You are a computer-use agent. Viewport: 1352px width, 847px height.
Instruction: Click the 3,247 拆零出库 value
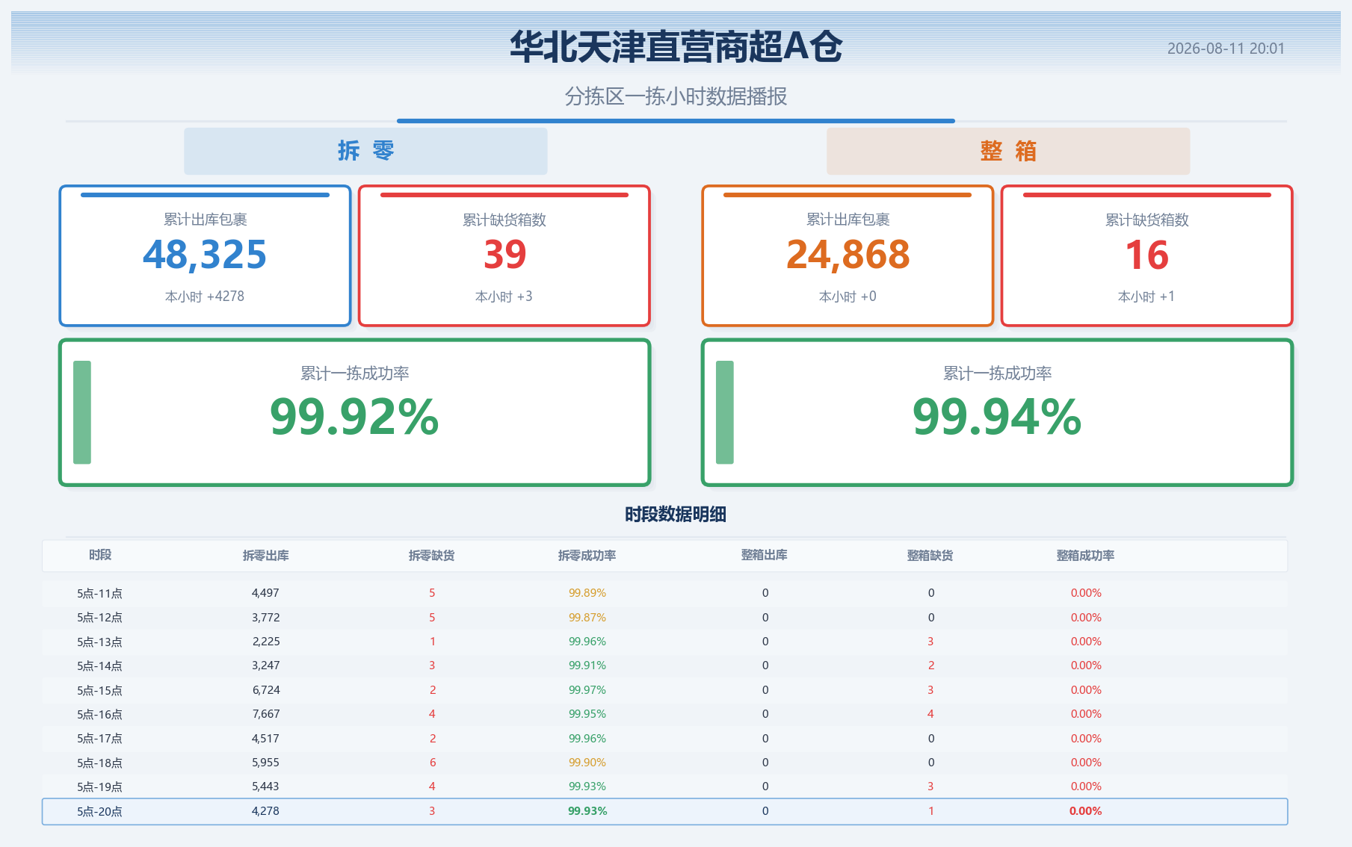coord(265,665)
